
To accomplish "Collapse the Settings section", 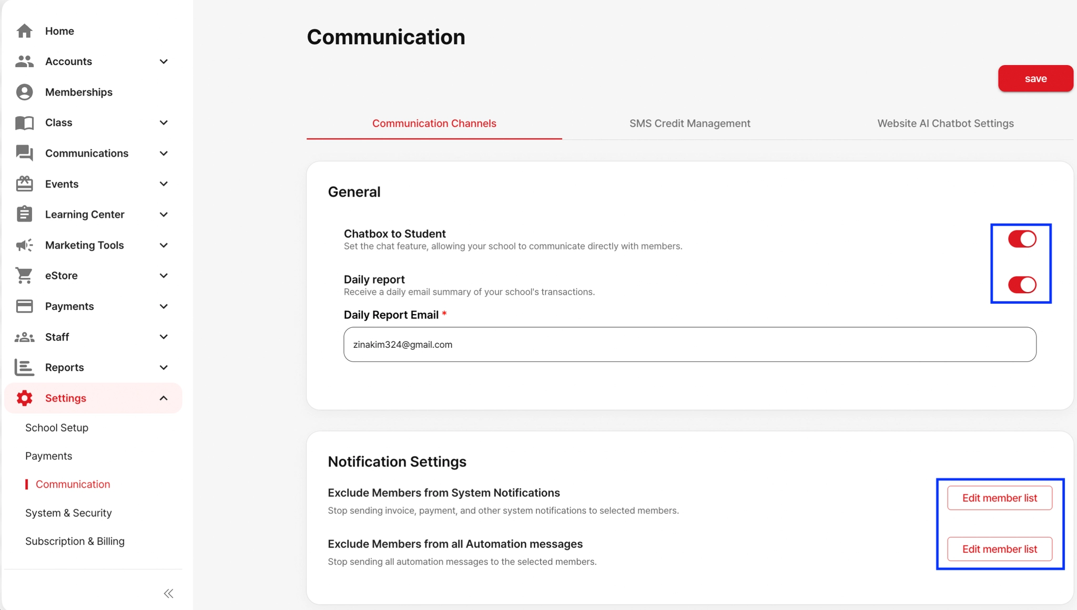I will [163, 398].
